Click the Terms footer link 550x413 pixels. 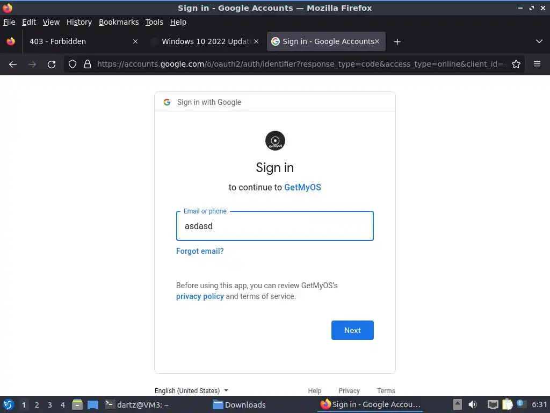click(386, 390)
